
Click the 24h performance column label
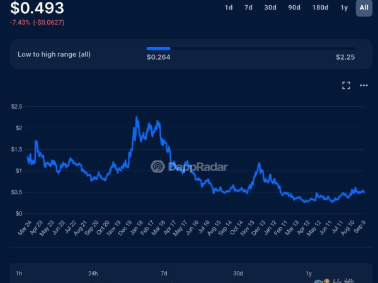coord(93,274)
